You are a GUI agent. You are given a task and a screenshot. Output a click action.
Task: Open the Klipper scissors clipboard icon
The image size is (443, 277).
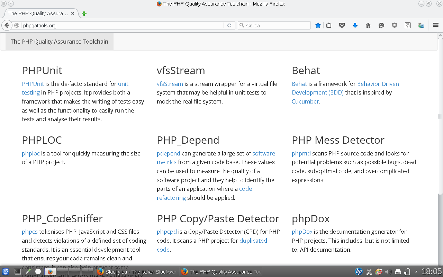tap(369, 271)
